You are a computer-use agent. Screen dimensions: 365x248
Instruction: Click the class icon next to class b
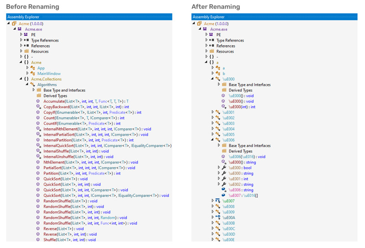pyautogui.click(x=218, y=74)
